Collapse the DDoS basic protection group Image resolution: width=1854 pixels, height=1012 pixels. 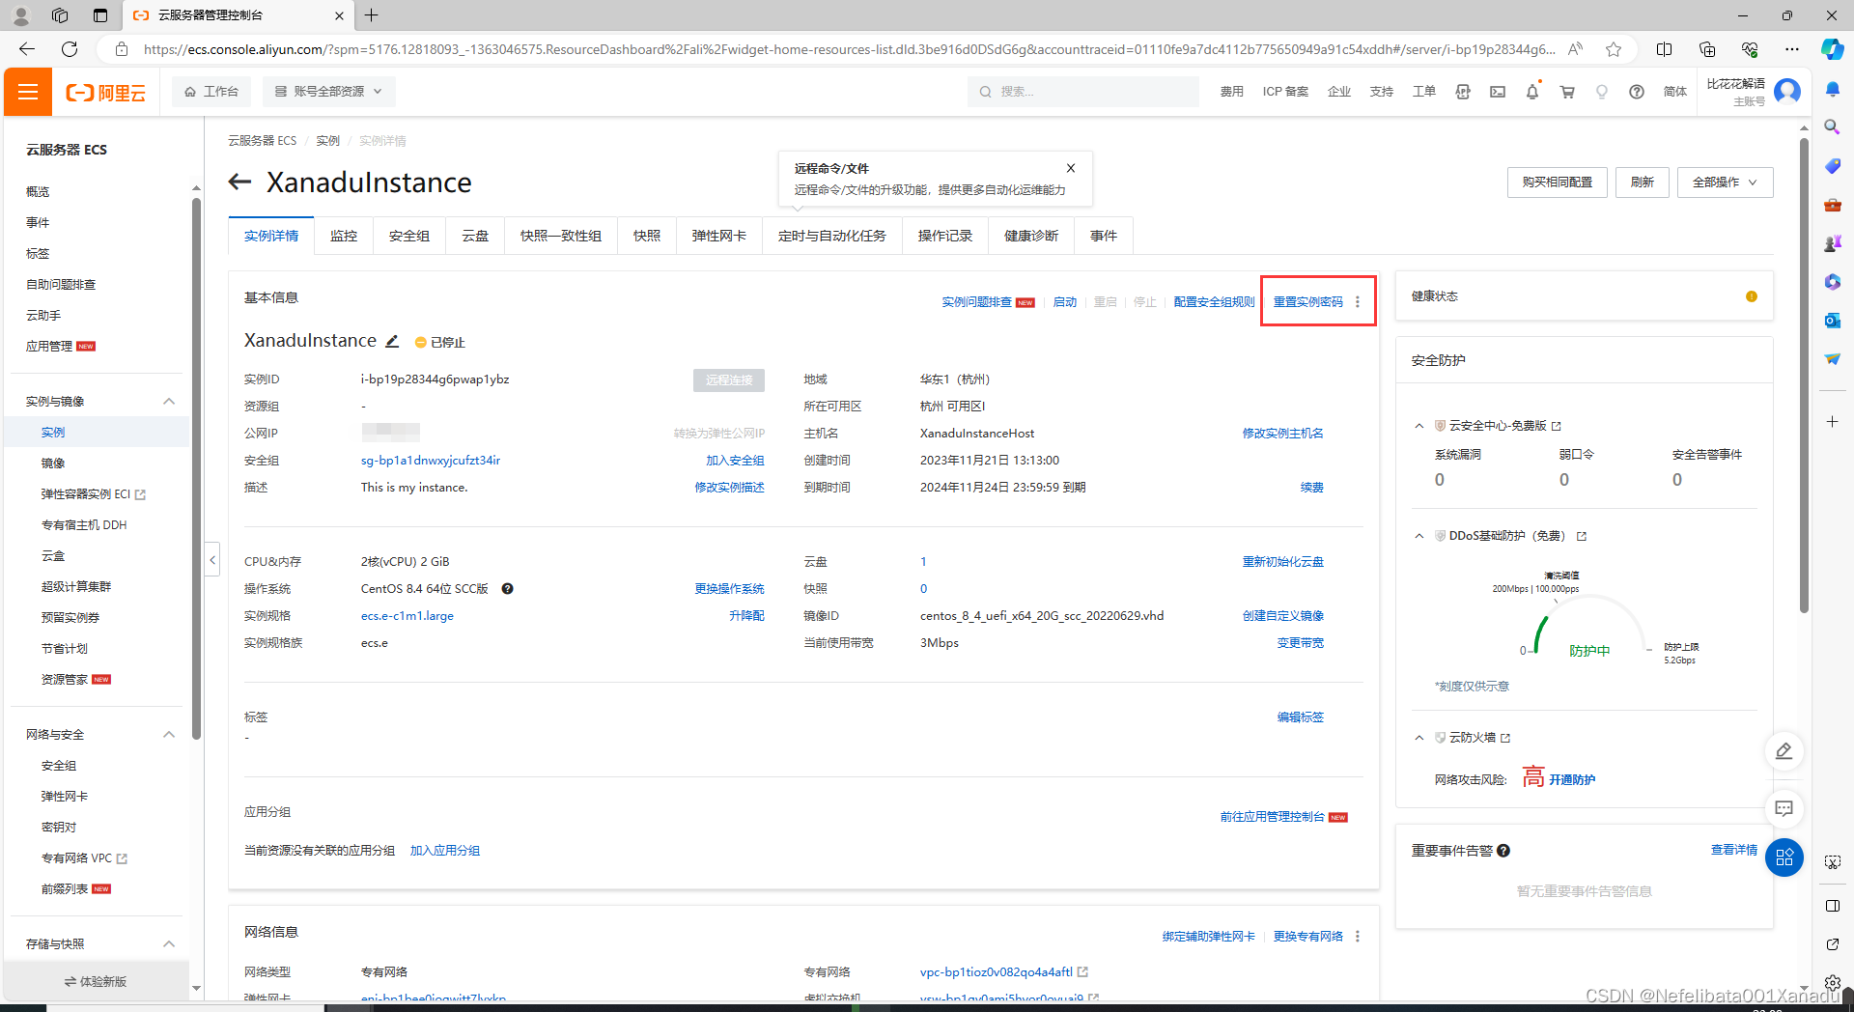pyautogui.click(x=1419, y=536)
